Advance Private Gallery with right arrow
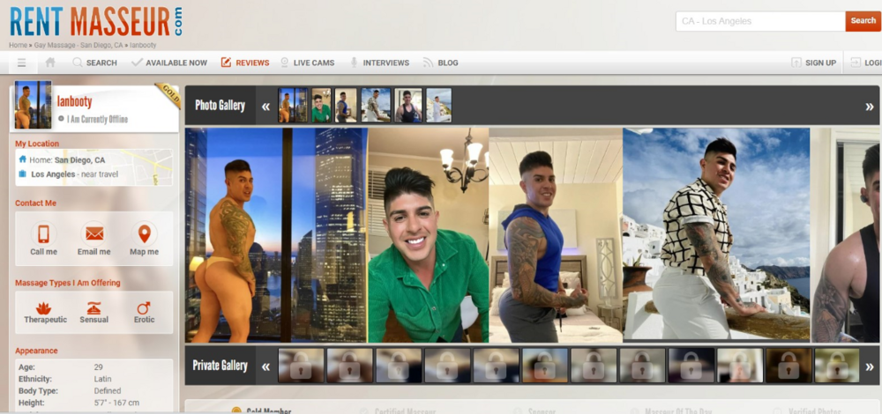Viewport: 882px width, 414px height. click(x=869, y=366)
